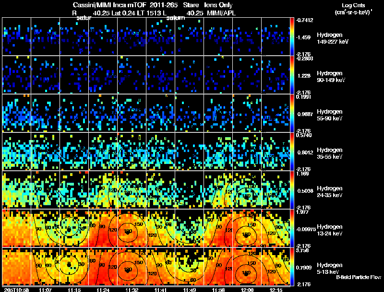Click the '-0.7412' colorbar maximum value
This screenshot has width=384, height=292.
(304, 20)
